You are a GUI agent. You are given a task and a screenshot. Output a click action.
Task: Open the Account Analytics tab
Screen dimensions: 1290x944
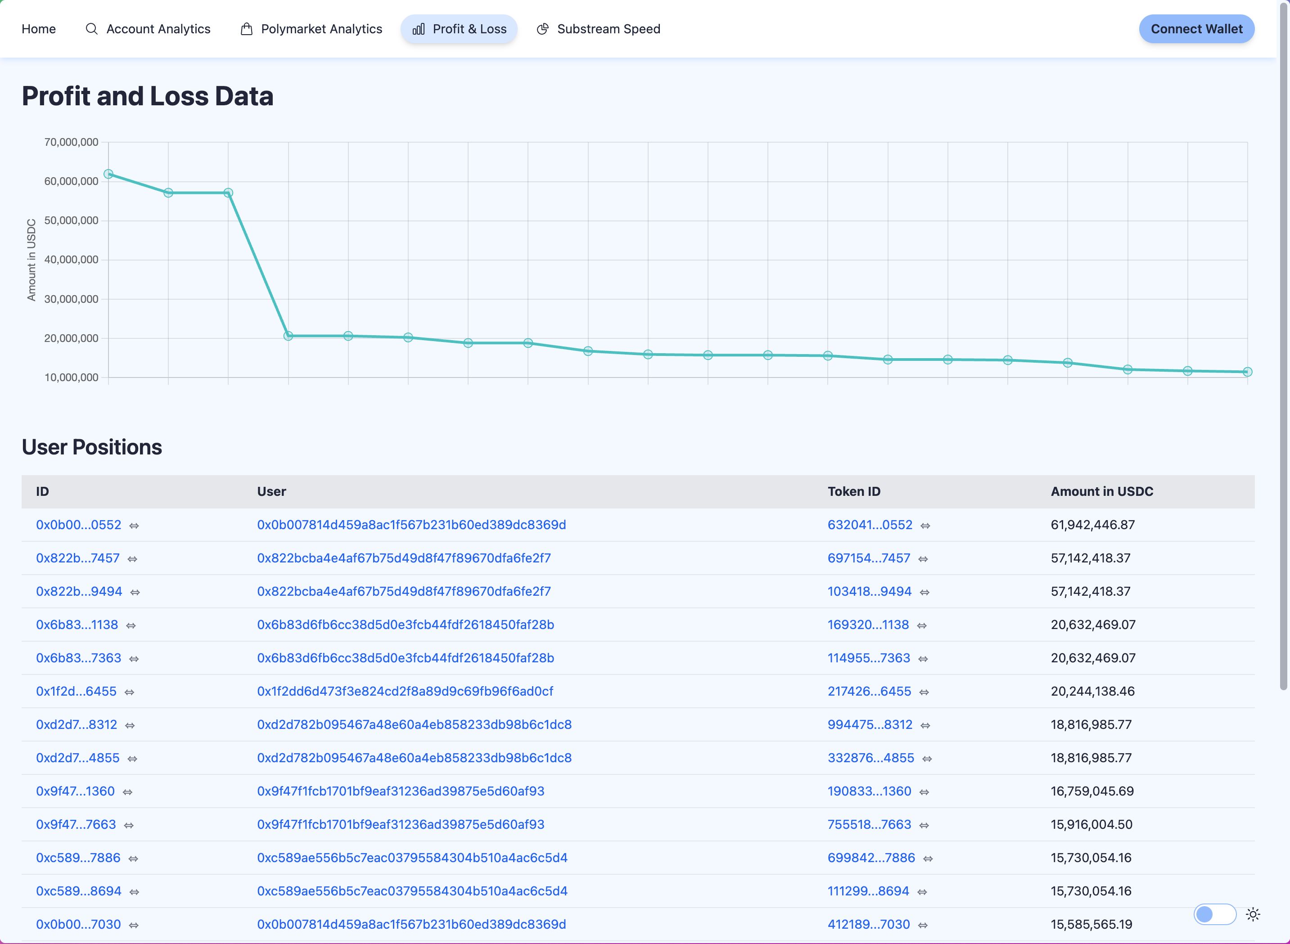coord(148,28)
